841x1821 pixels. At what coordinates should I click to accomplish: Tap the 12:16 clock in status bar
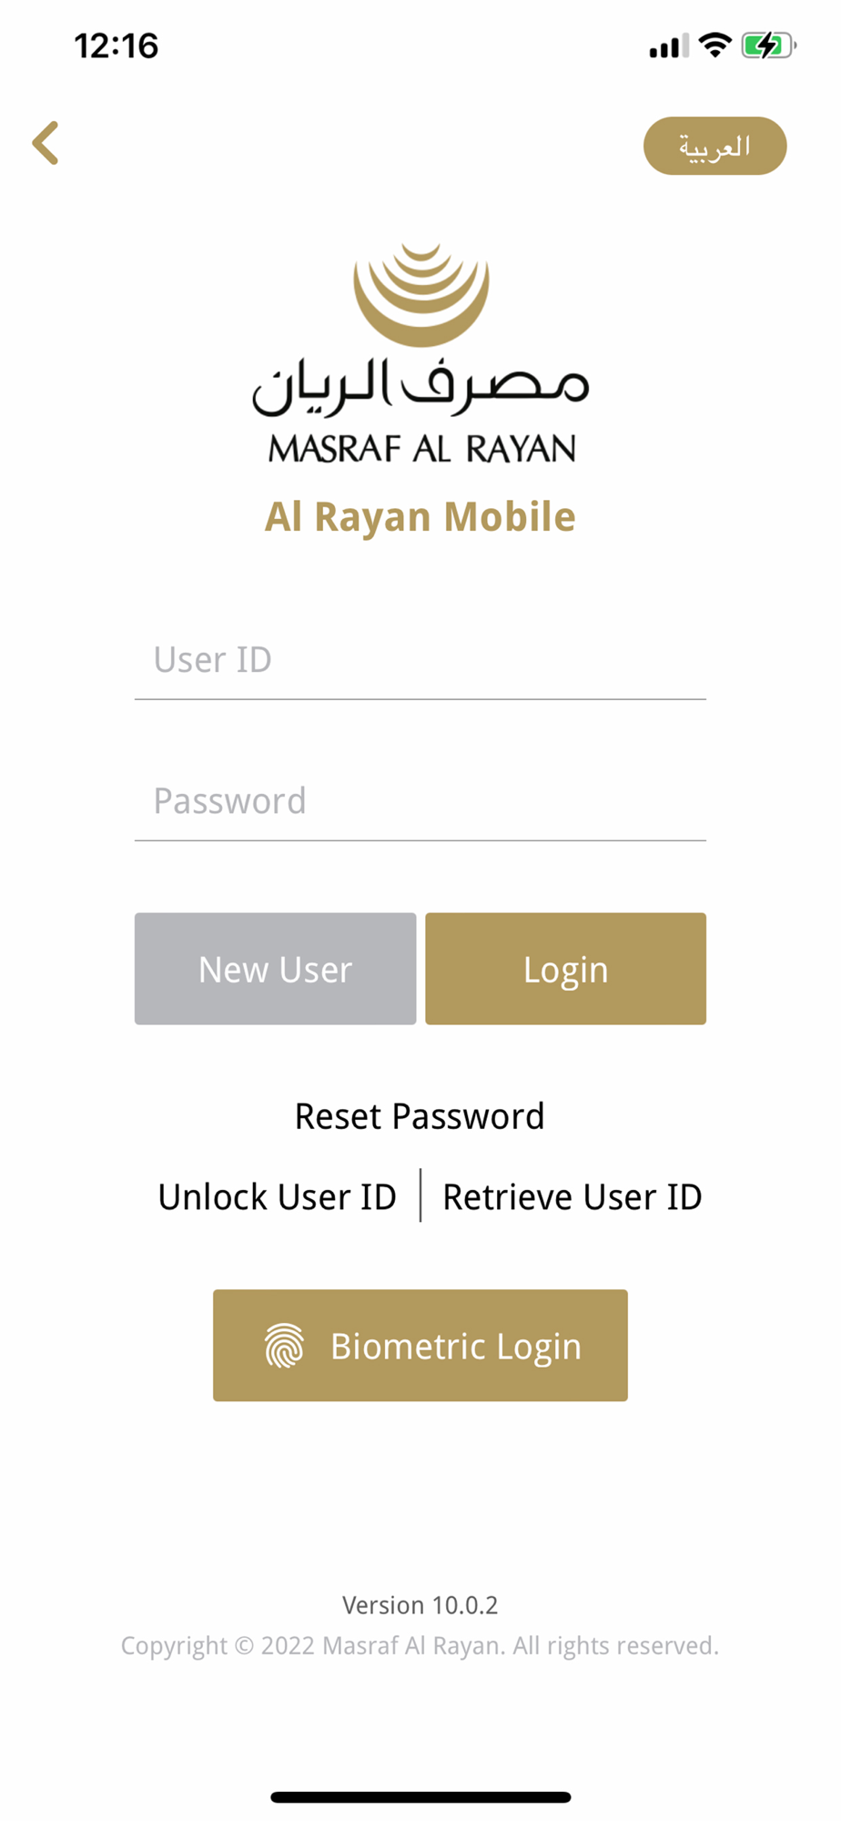(x=117, y=46)
